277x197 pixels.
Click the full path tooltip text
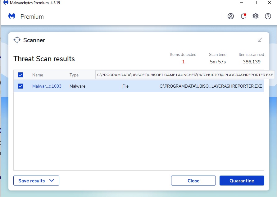(185, 75)
